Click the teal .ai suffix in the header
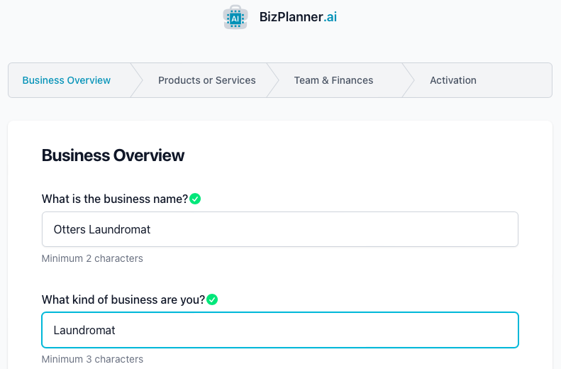This screenshot has height=369, width=561. (330, 17)
